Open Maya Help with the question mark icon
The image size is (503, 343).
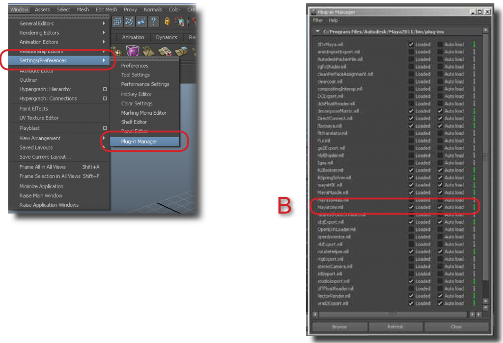(154, 21)
